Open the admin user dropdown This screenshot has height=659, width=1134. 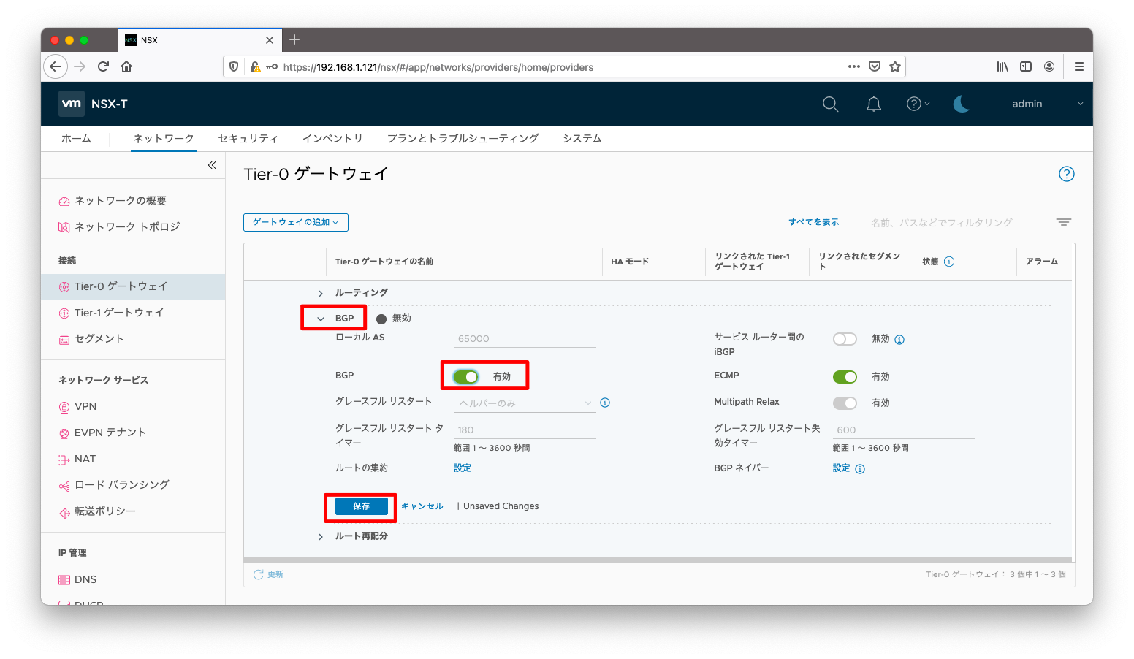1047,104
